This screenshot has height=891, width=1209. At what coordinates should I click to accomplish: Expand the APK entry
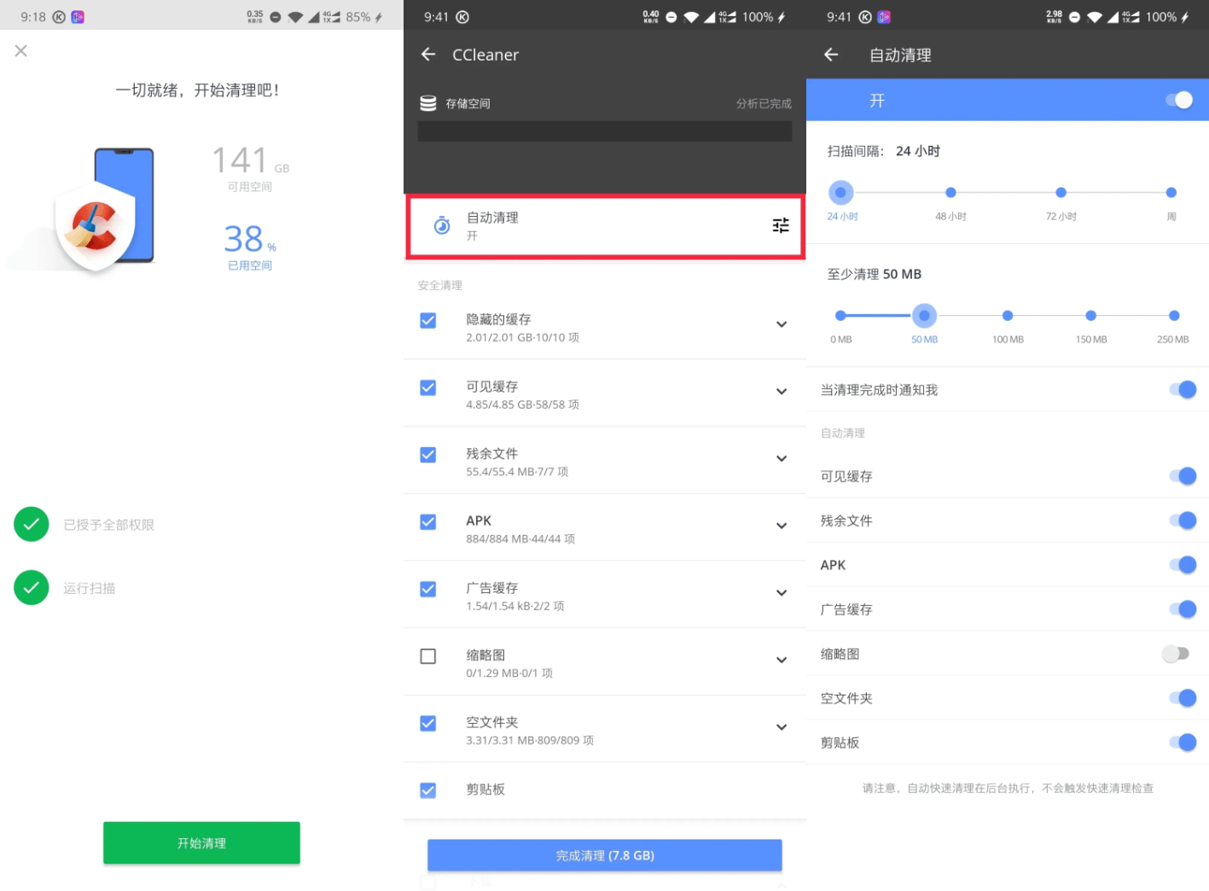coord(781,527)
